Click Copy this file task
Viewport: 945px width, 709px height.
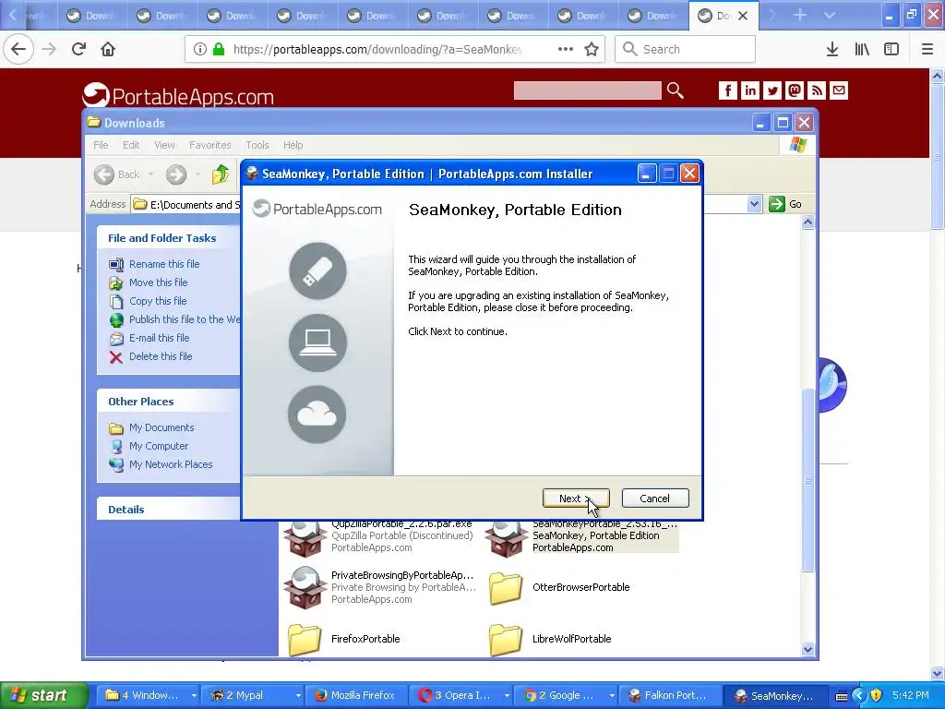pyautogui.click(x=158, y=301)
